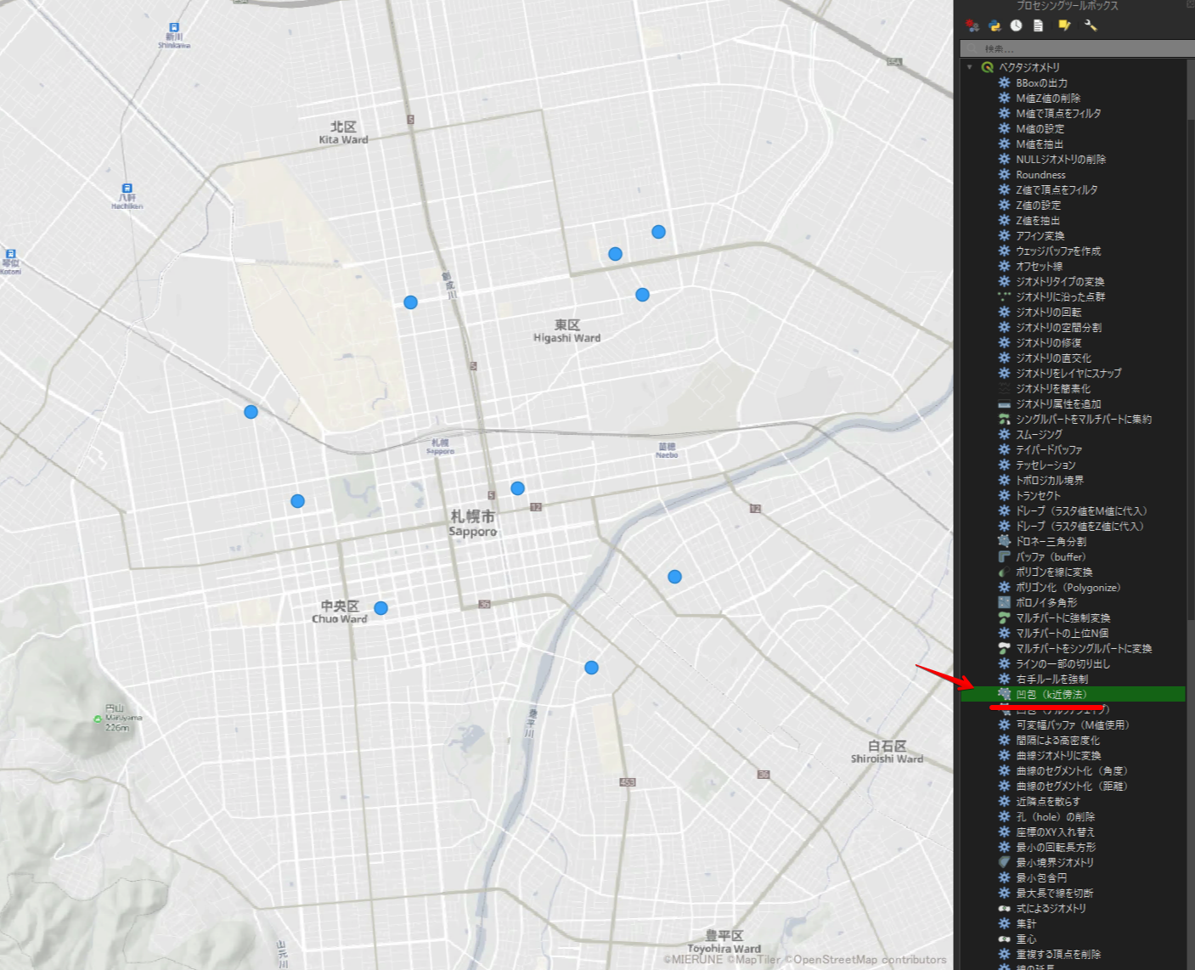Select the M値Z値の削除 algorithm
The height and width of the screenshot is (970, 1195).
(x=1048, y=98)
